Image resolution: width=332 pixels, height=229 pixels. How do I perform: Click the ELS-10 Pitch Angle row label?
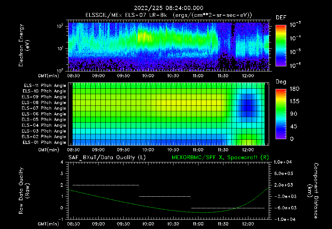coord(44,91)
